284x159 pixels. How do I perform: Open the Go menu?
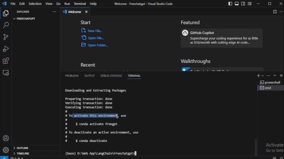click(58, 4)
